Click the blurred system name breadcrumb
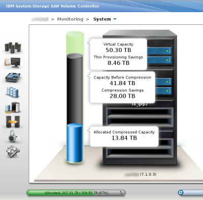The image size is (203, 200). point(40,19)
